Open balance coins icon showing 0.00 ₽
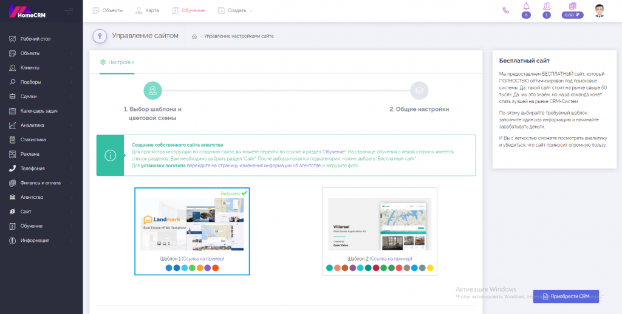The image size is (622, 314). (572, 7)
